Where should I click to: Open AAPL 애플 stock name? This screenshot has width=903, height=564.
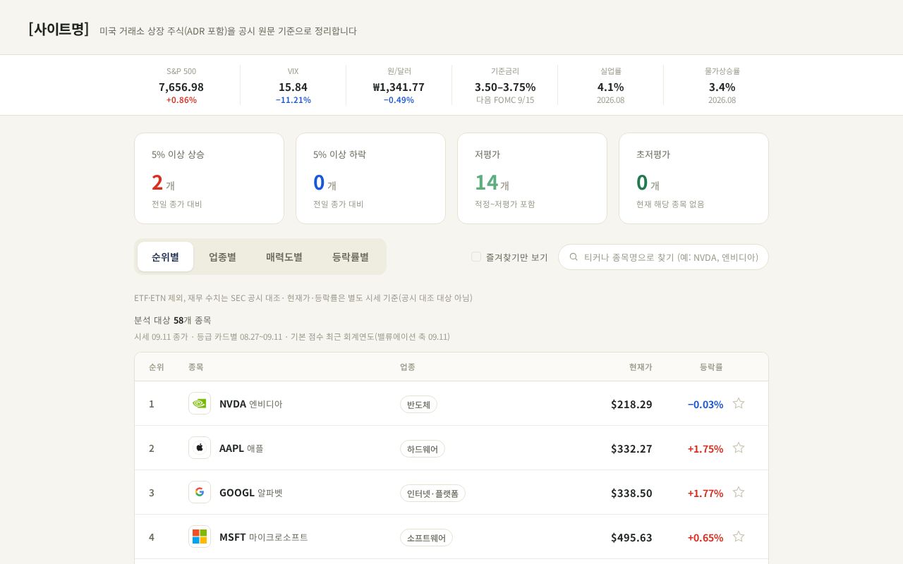click(x=241, y=448)
